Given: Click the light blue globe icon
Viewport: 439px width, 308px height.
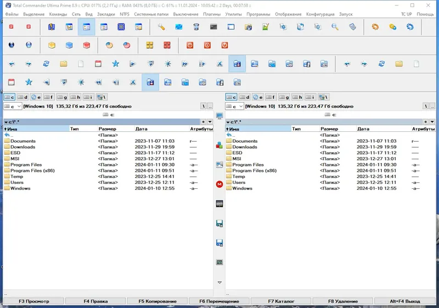Looking at the screenshot, I should click(x=29, y=45).
